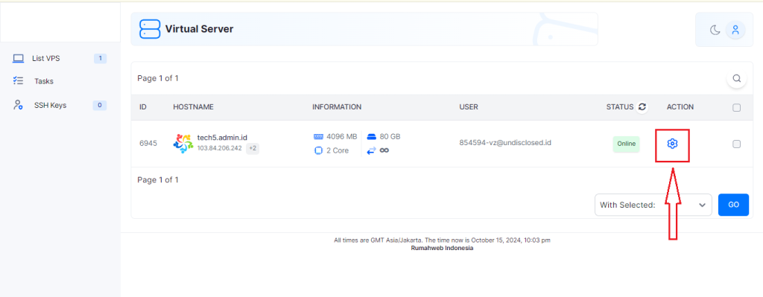Viewport: 763px width, 297px height.
Task: Click the List VPS count badge 1
Action: pyautogui.click(x=100, y=59)
